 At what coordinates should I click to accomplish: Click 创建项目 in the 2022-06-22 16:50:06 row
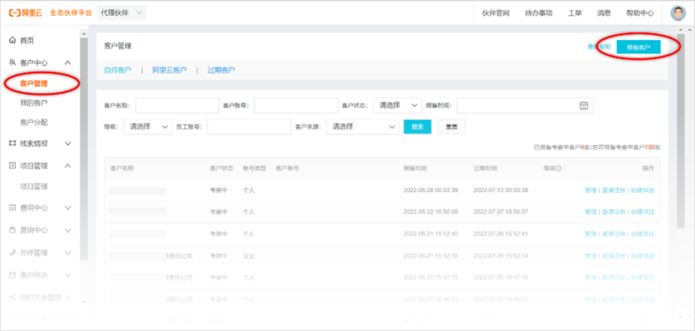click(x=642, y=212)
